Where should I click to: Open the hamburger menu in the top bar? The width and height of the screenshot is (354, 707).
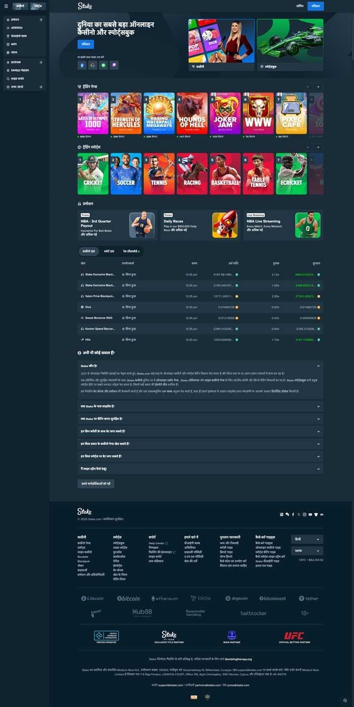[x=6, y=6]
